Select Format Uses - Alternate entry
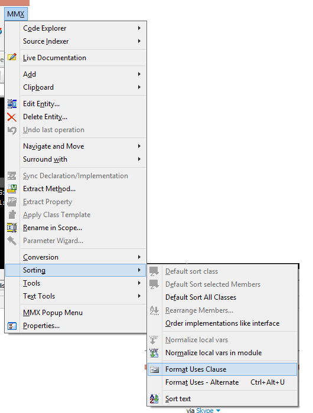 tap(223, 382)
